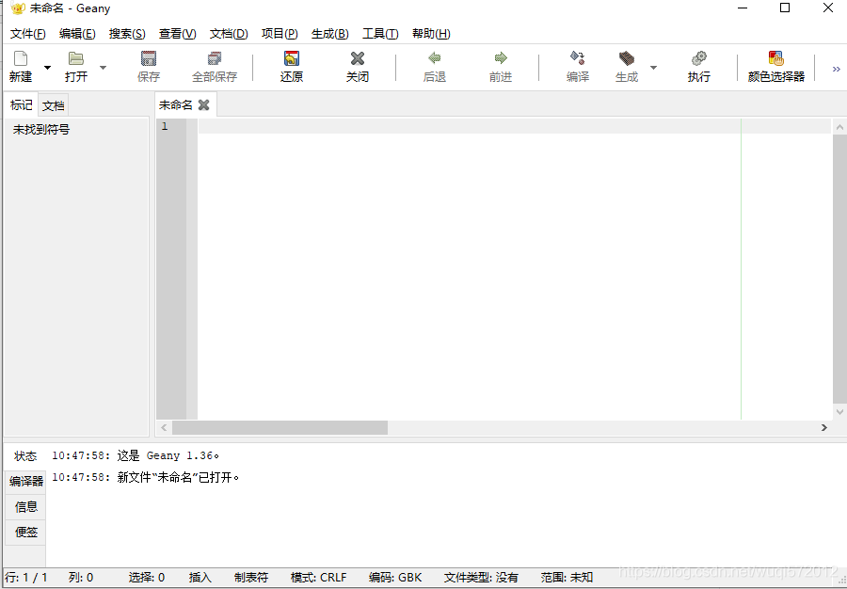The image size is (847, 589).
Task: Open the 生成(B) menu in menu bar
Action: point(329,34)
